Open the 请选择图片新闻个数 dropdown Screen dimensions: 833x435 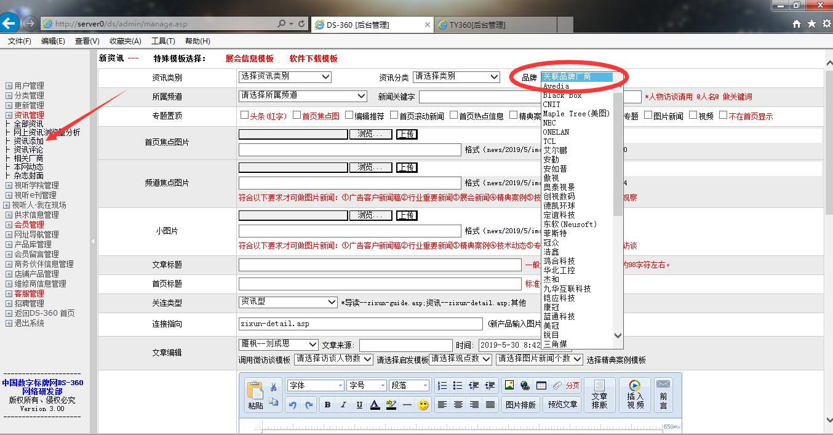tap(539, 359)
